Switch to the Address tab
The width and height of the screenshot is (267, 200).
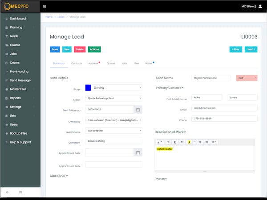[93, 63]
